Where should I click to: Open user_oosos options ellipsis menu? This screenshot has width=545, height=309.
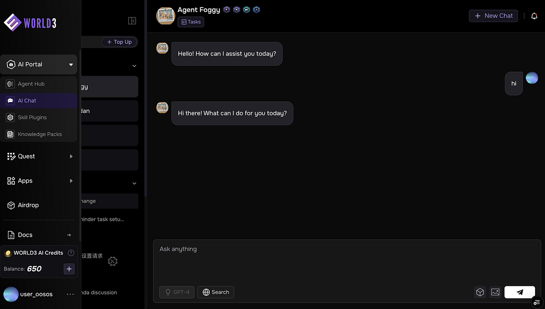tap(70, 294)
